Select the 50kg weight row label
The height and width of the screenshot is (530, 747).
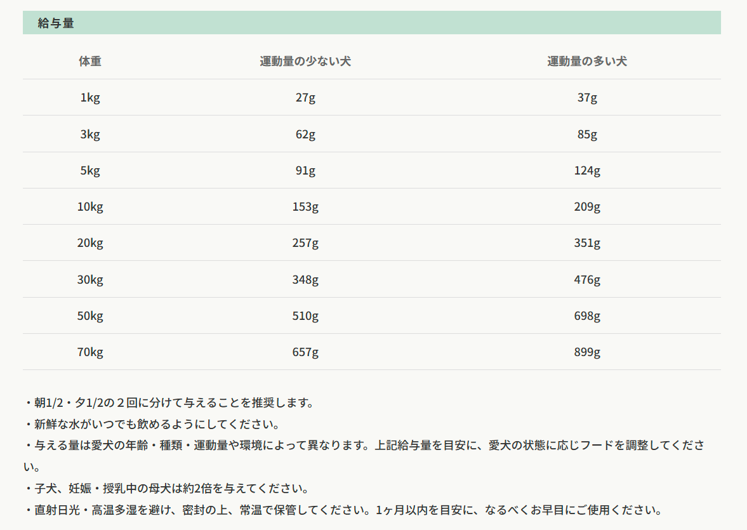point(90,316)
